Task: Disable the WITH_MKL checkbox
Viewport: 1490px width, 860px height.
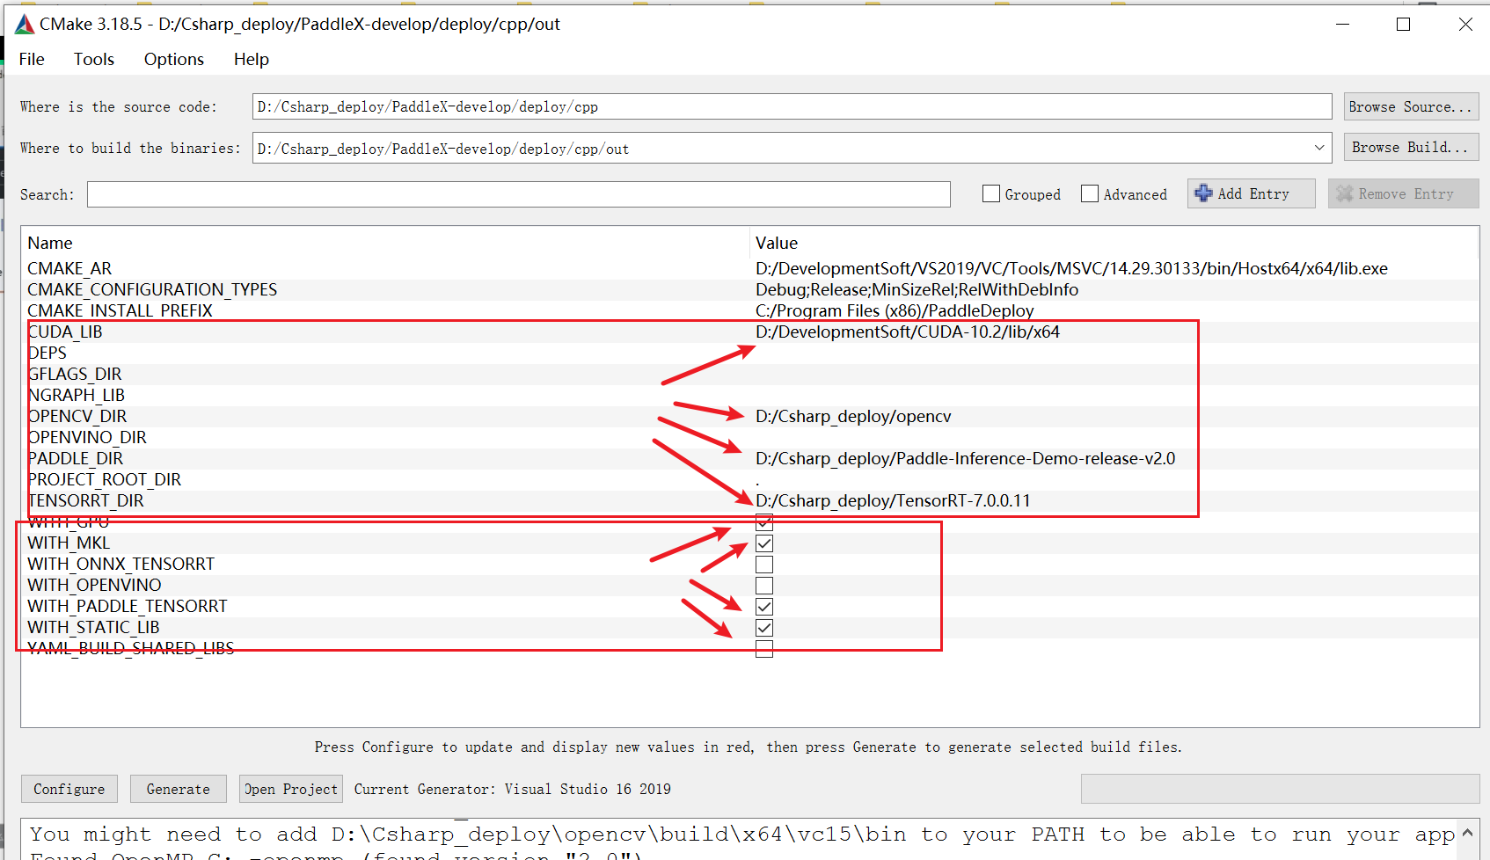Action: pyautogui.click(x=763, y=543)
